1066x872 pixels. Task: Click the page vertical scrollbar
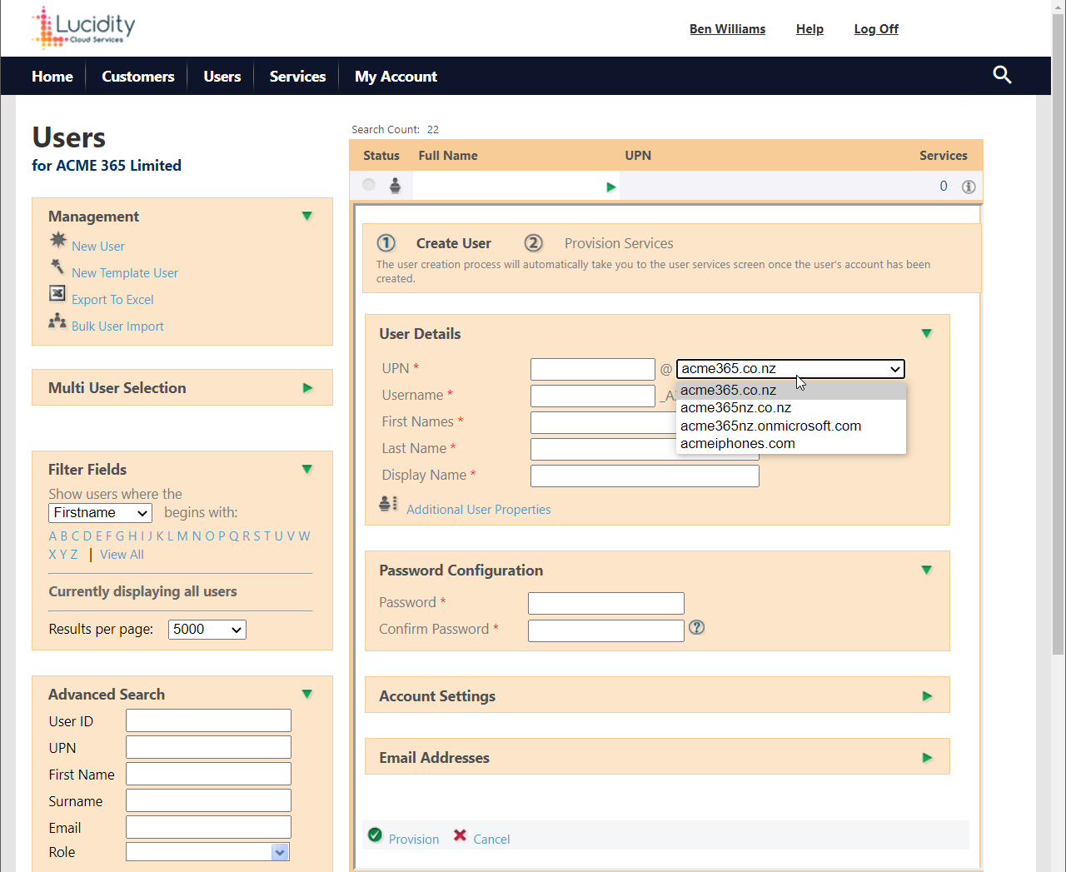coord(1058,333)
